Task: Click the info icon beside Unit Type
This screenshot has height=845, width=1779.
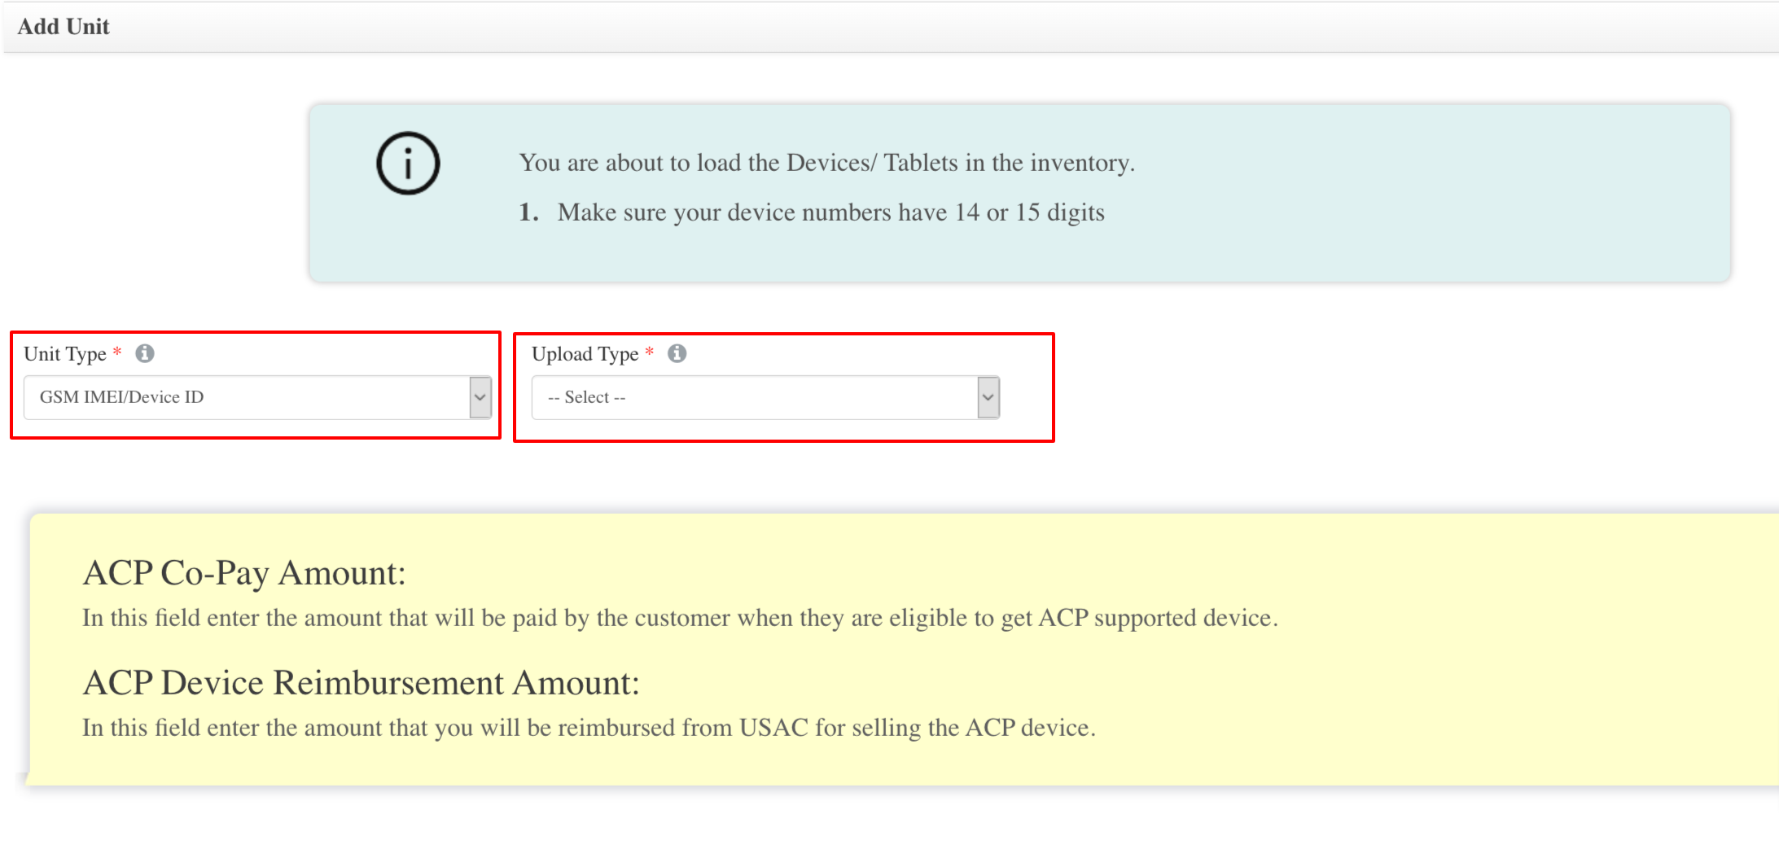Action: (x=145, y=353)
